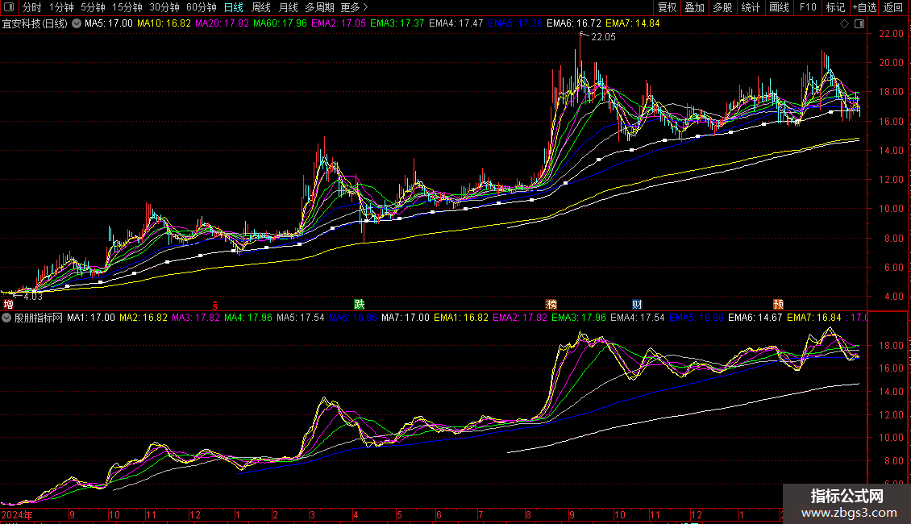Click the 22.05 high price annotation

coord(603,37)
